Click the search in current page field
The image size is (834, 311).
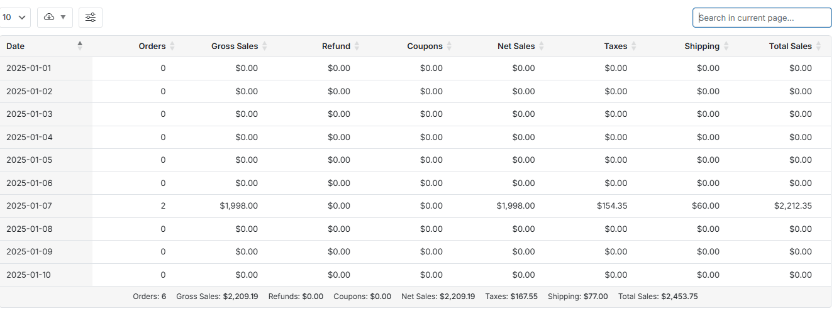[x=762, y=18]
